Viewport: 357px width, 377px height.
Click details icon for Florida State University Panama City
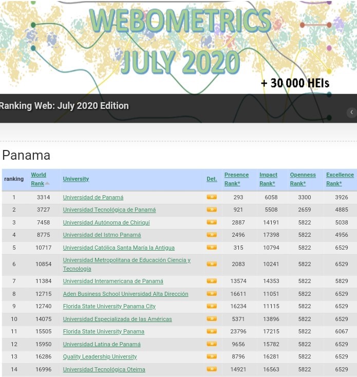[x=212, y=306]
